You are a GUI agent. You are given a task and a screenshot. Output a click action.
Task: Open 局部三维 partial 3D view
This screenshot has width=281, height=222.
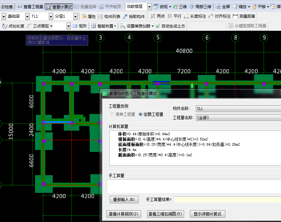(x=200, y=7)
